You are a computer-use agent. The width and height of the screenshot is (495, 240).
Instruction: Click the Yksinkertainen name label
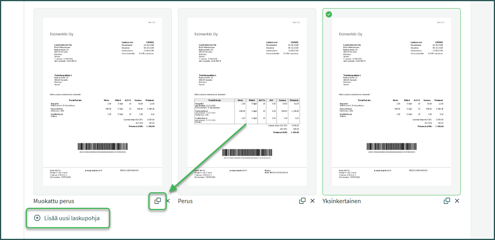coord(342,201)
